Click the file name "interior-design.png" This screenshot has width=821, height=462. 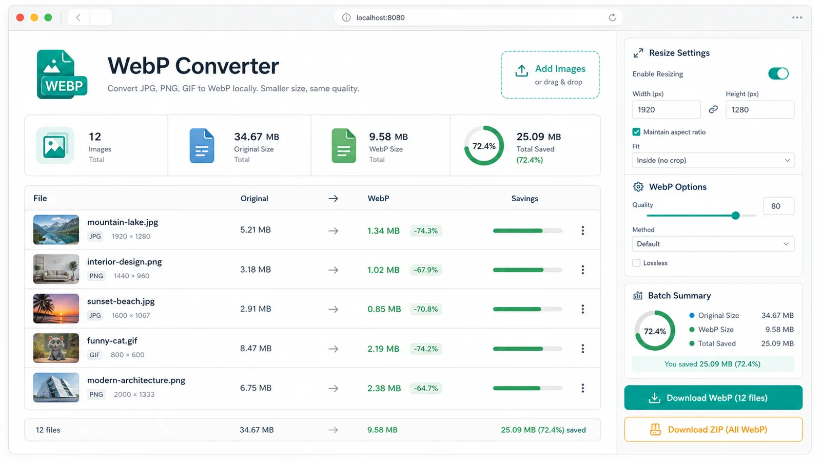124,262
